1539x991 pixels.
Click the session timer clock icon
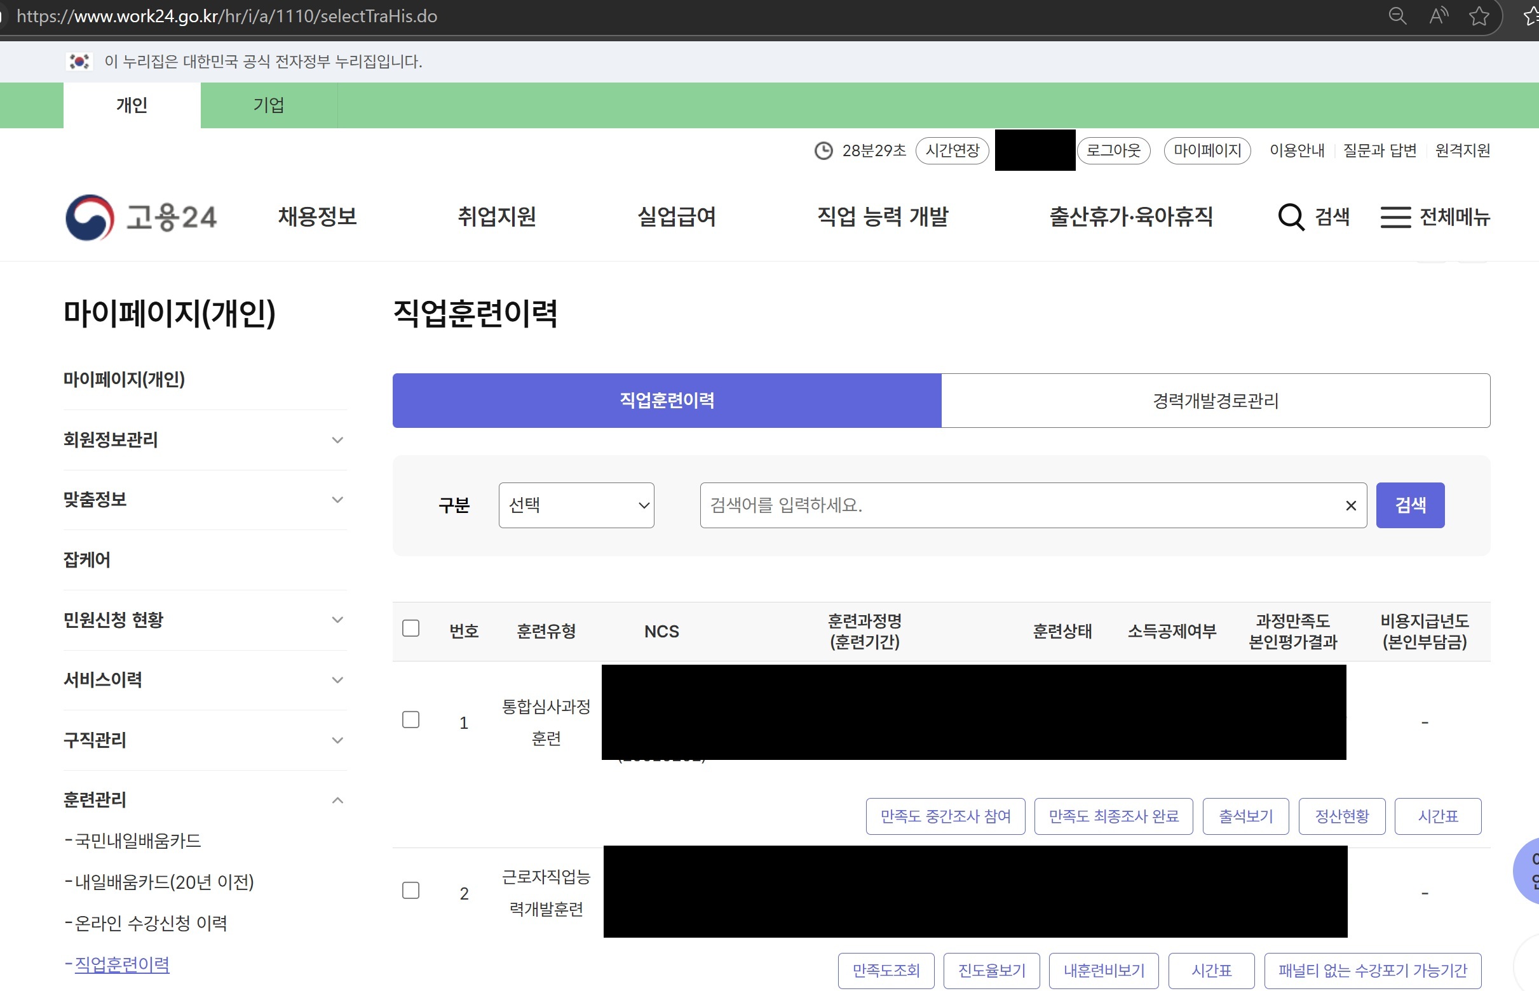tap(824, 150)
